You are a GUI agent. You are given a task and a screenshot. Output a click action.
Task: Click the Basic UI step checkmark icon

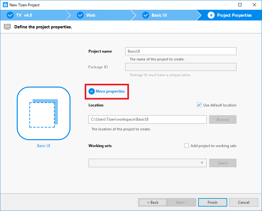(x=146, y=15)
